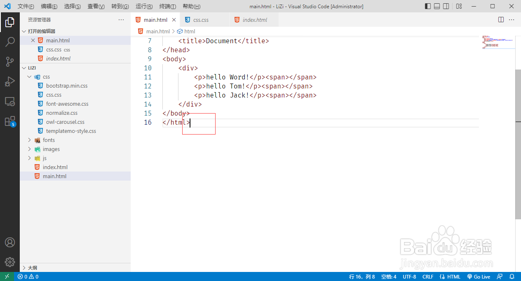The height and width of the screenshot is (281, 521).
Task: Open the Explorer view in activity bar
Action: tap(10, 22)
